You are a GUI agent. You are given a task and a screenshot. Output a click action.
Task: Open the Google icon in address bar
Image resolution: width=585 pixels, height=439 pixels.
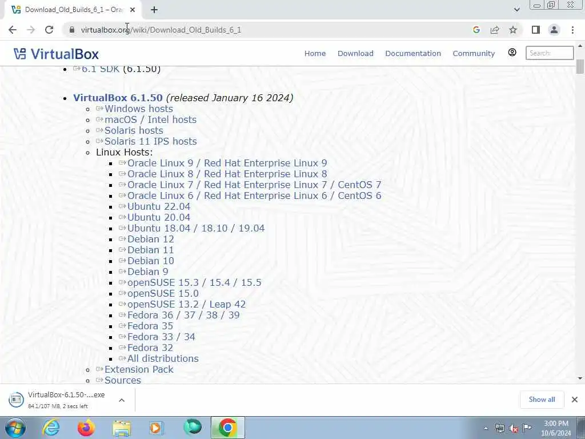[476, 30]
